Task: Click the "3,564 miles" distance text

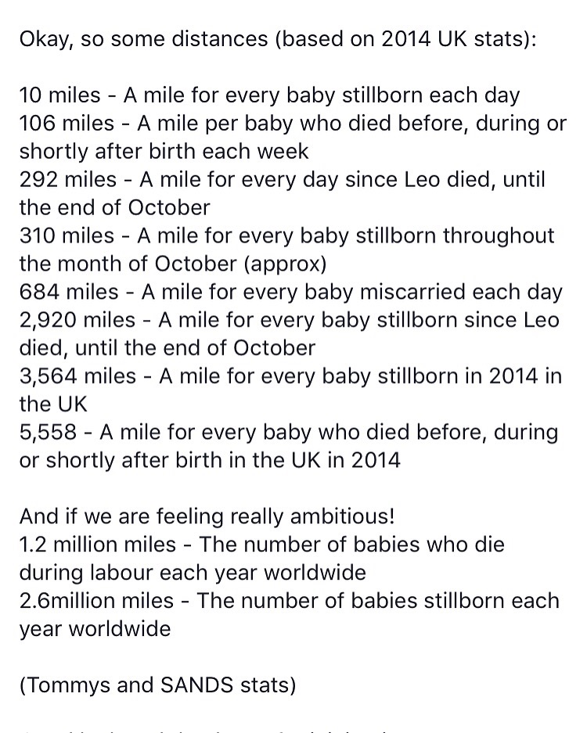Action: point(81,375)
